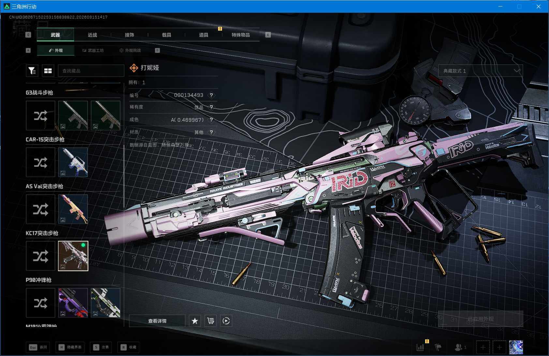Click the 查看详情 button

(x=157, y=321)
